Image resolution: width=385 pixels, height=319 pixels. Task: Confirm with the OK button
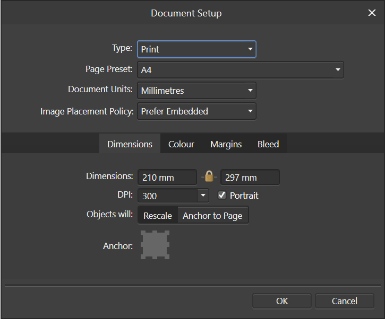click(282, 301)
